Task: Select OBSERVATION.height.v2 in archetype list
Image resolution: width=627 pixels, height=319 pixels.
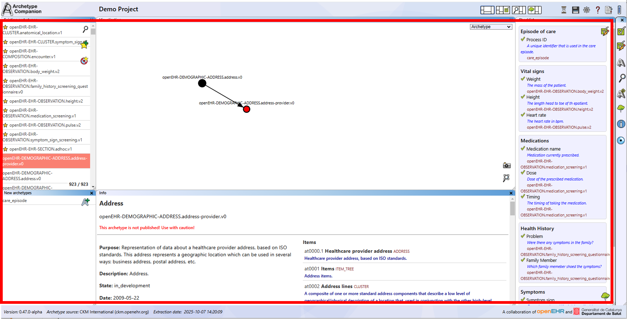Action: click(46, 101)
